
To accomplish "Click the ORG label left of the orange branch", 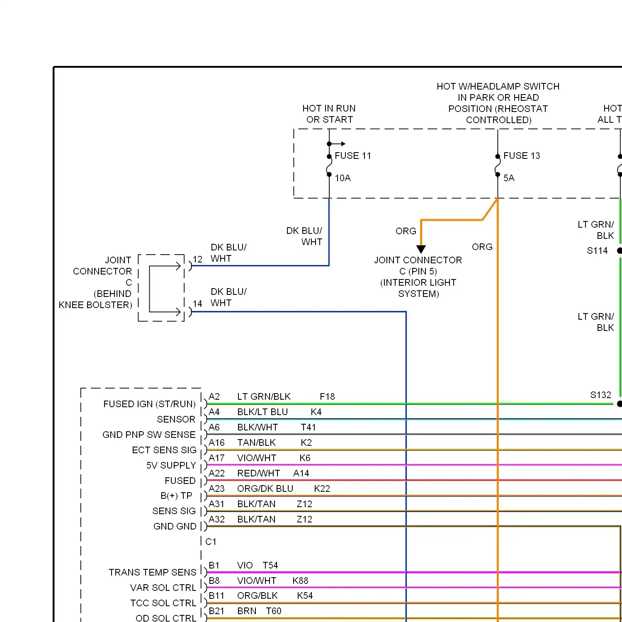I will coord(406,231).
